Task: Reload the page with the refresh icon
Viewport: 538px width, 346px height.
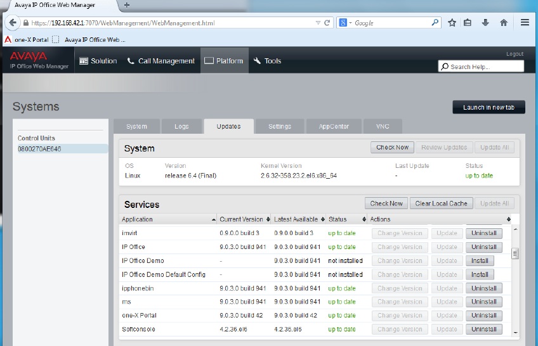Action: 327,23
